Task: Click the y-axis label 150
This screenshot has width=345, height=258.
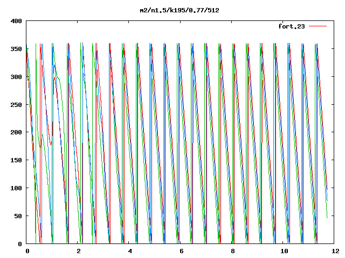Action: click(16, 160)
